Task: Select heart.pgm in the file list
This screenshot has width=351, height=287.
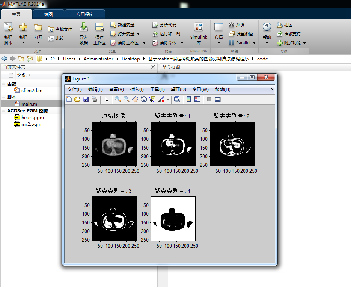Action: (x=33, y=118)
